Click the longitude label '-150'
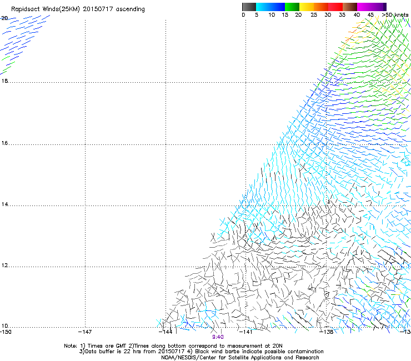Viewport: 411px width, 361px height. pos(6,332)
